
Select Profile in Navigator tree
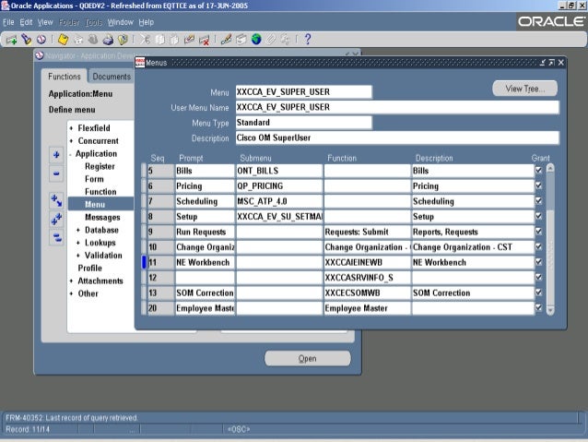coord(90,269)
